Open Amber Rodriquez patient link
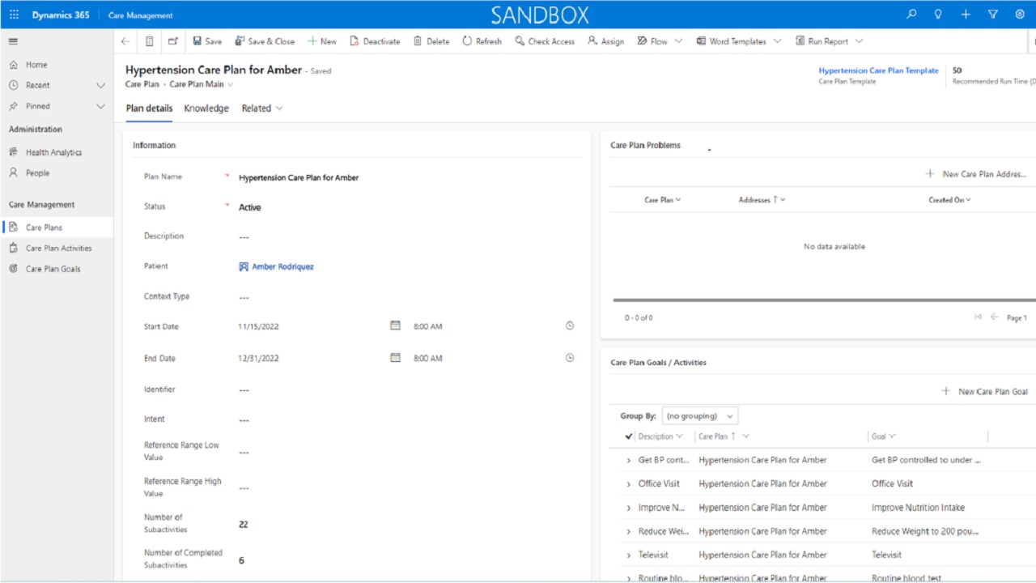Image resolution: width=1036 pixels, height=583 pixels. click(282, 266)
